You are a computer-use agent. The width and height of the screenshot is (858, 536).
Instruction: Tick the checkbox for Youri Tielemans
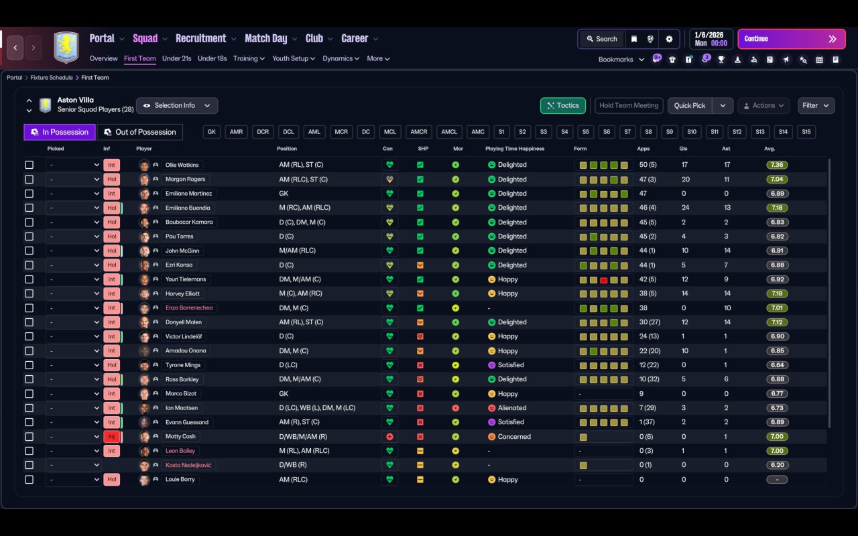[x=29, y=279]
